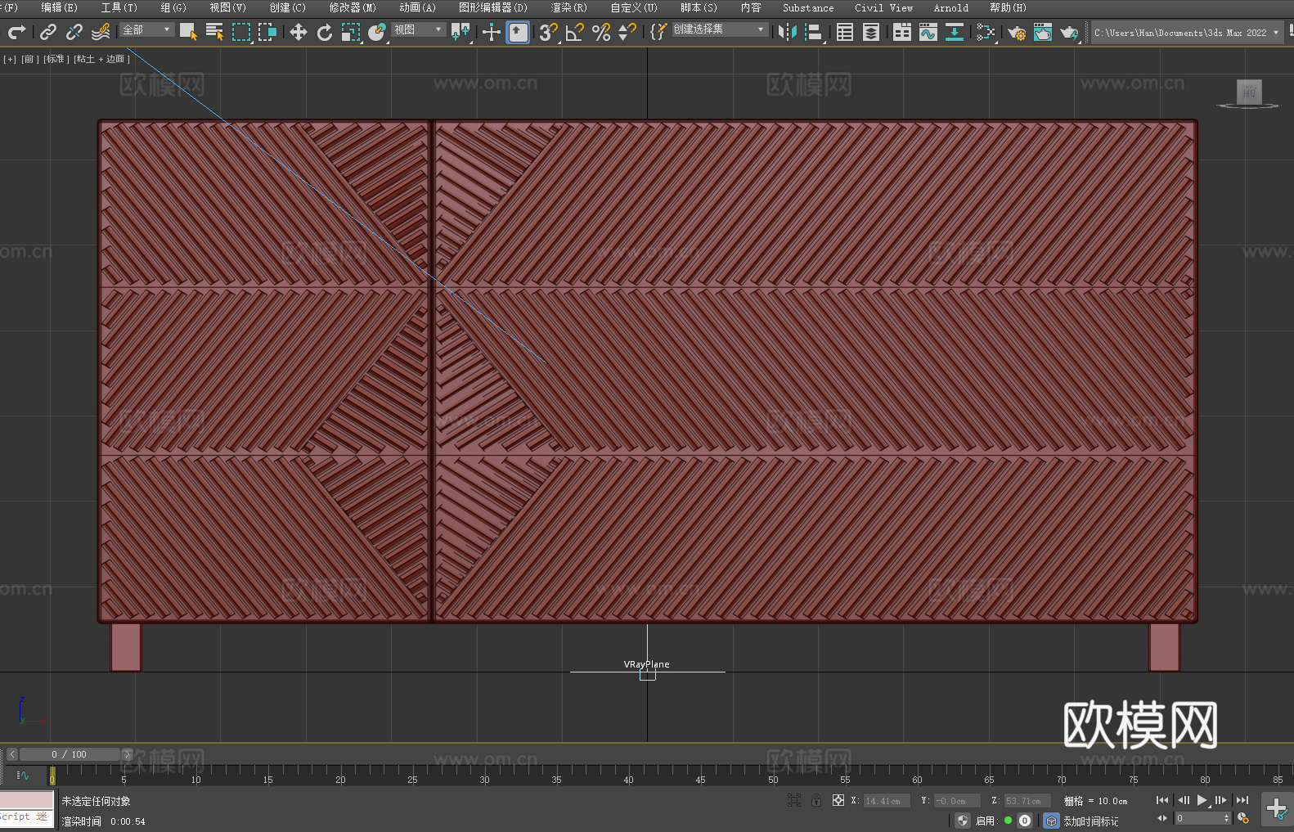Click the ViewCube front face
1294x832 pixels.
point(1248,92)
